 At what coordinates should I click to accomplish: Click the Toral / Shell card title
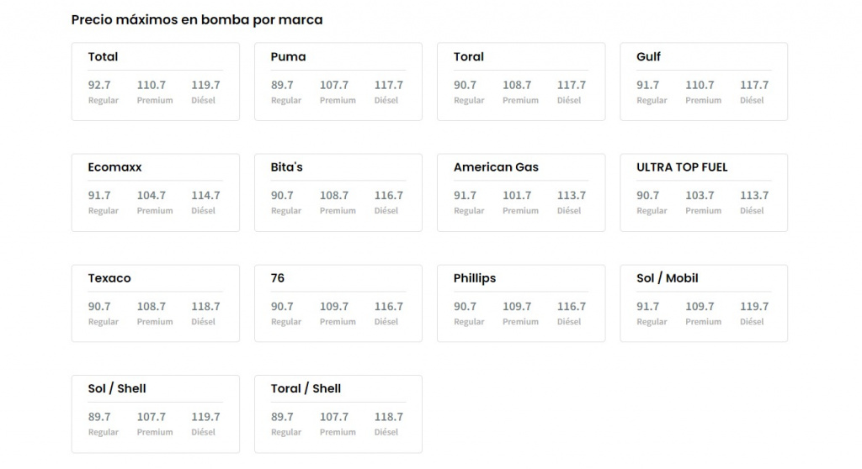click(306, 388)
